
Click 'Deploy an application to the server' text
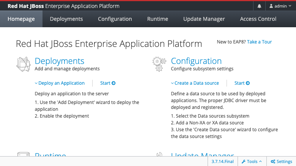(x=72, y=94)
